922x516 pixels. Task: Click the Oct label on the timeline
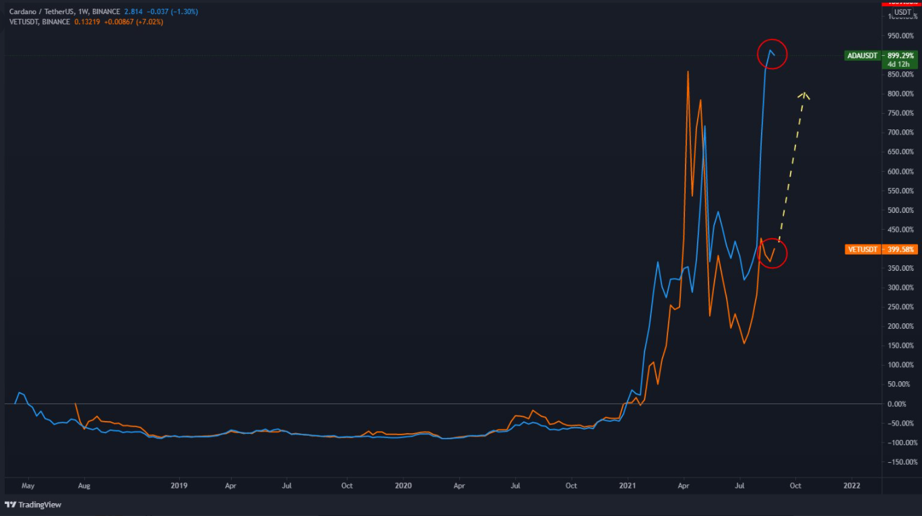[795, 485]
